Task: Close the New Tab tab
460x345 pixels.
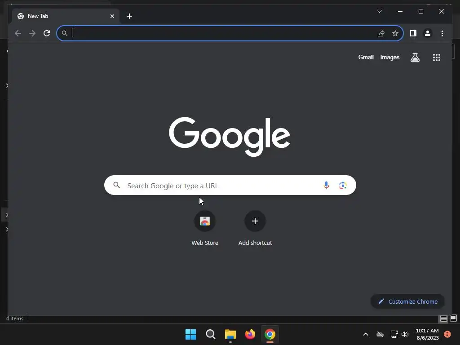Action: (112, 16)
